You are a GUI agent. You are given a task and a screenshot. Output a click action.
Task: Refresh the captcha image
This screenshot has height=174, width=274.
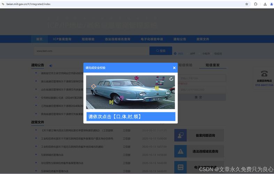[x=171, y=79]
